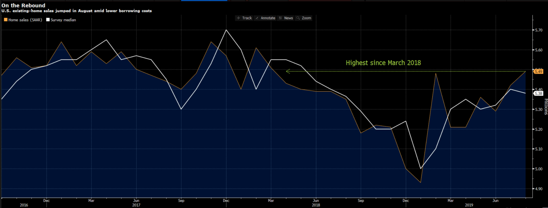Click the white Survey median legend swatch
Viewport: 548px width, 208px height.
48,20
